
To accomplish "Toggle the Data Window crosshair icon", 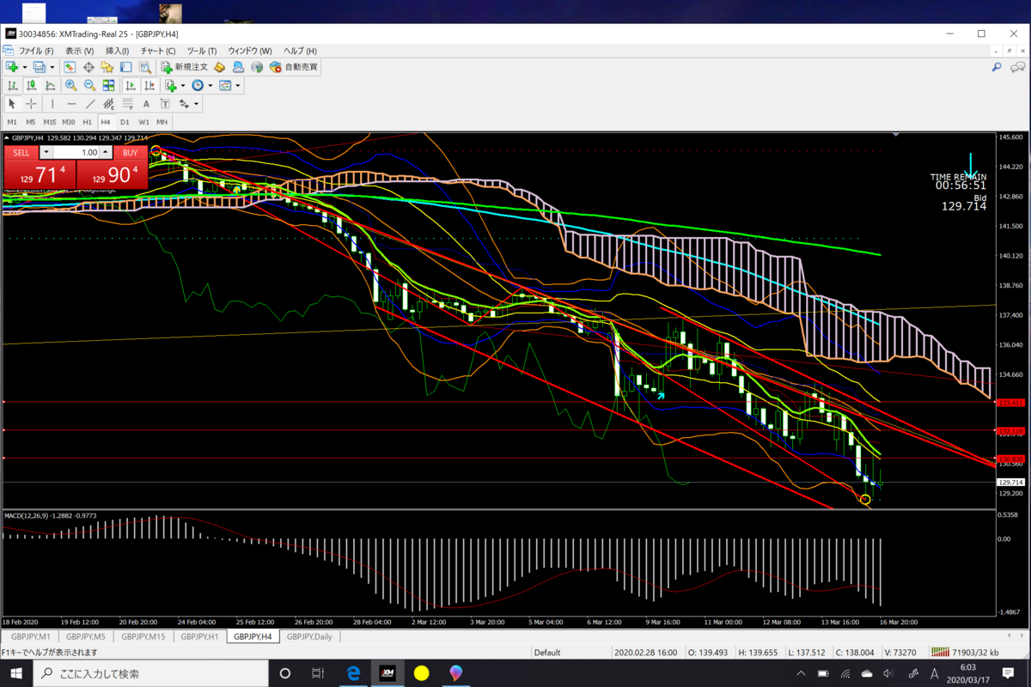I will pyautogui.click(x=88, y=66).
